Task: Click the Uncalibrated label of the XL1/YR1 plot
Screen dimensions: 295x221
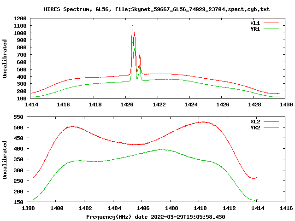Action: point(5,58)
